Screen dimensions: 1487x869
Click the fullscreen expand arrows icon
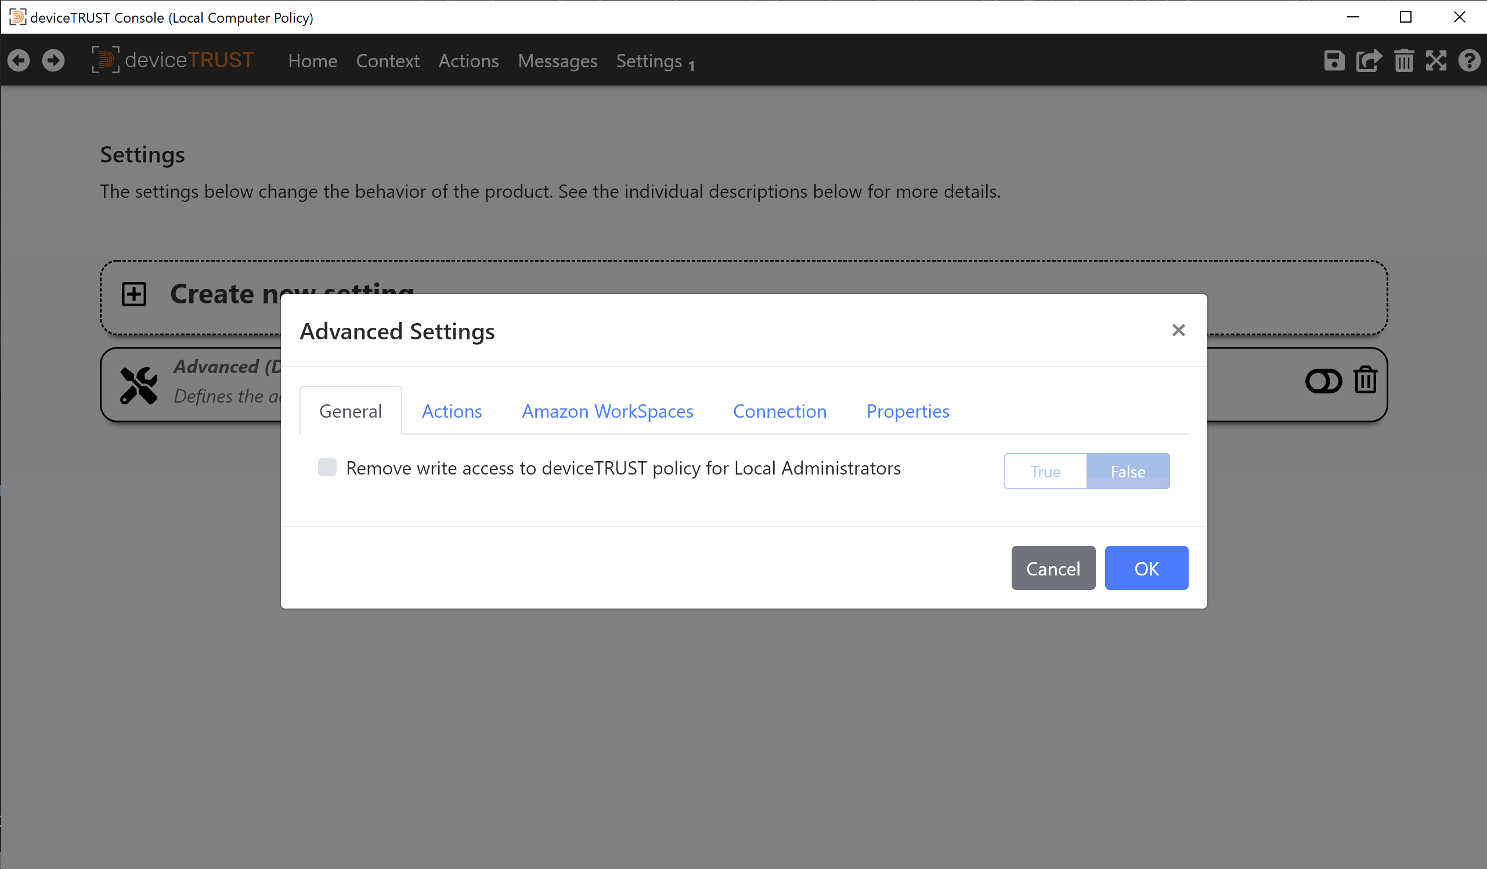point(1437,60)
